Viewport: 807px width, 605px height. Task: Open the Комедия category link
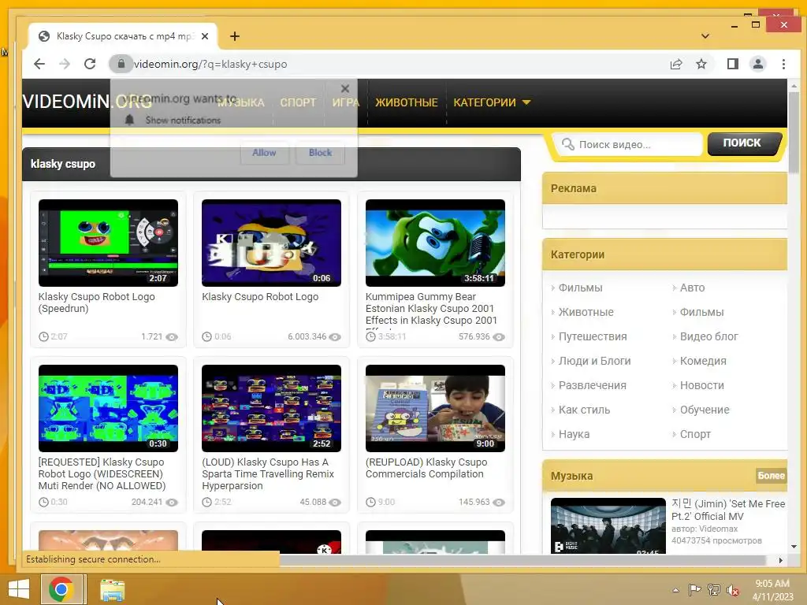pyautogui.click(x=703, y=361)
